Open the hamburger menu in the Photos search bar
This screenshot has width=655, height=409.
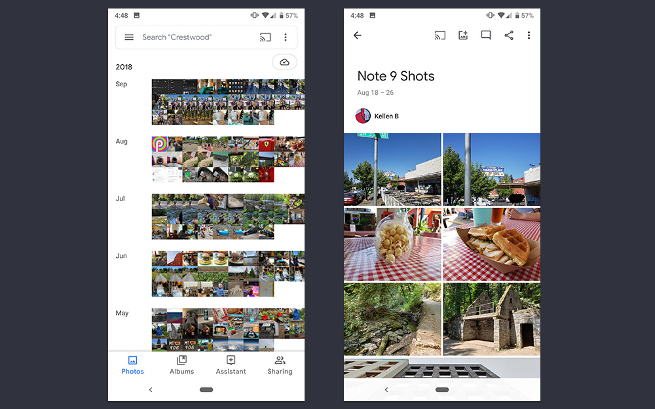tap(129, 37)
